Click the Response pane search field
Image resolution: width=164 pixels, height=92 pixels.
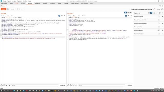(101, 85)
